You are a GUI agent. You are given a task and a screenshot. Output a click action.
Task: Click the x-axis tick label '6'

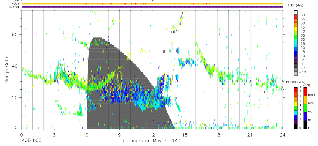click(x=87, y=135)
